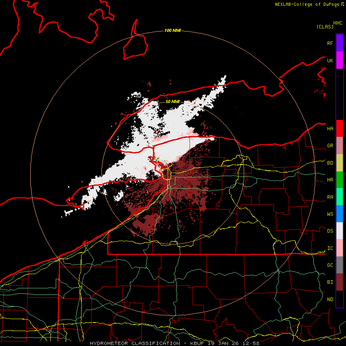346x346 pixels.
Task: Click the [CLAS] units label
Action: pos(325,27)
